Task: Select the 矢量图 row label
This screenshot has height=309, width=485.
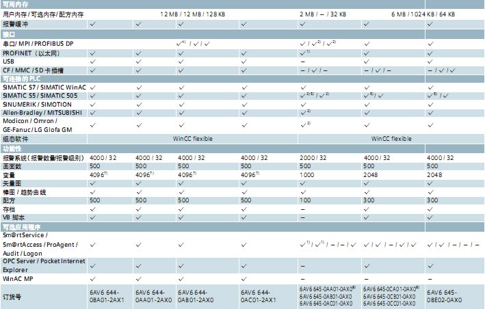Action: click(12, 183)
